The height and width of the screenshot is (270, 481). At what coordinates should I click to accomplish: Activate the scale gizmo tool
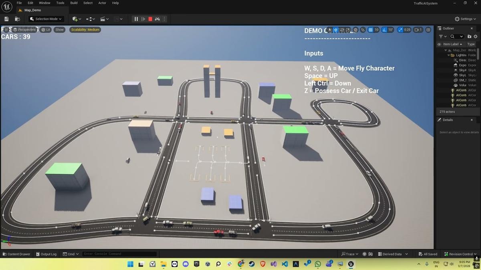pos(349,30)
